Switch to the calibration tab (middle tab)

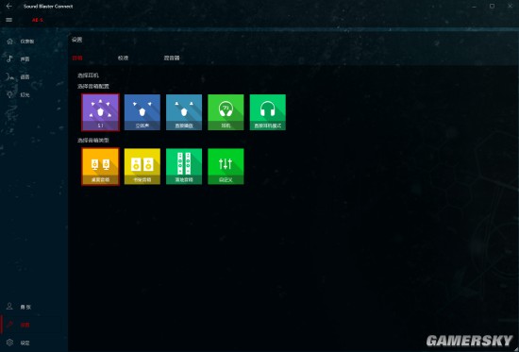123,58
